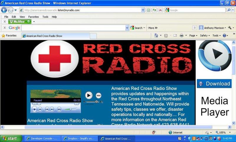Switch to the Dropbox taskbar window
The width and height of the screenshot is (236, 142).
79,138
